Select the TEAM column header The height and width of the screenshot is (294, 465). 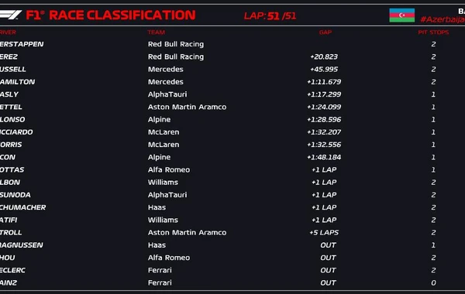click(157, 32)
